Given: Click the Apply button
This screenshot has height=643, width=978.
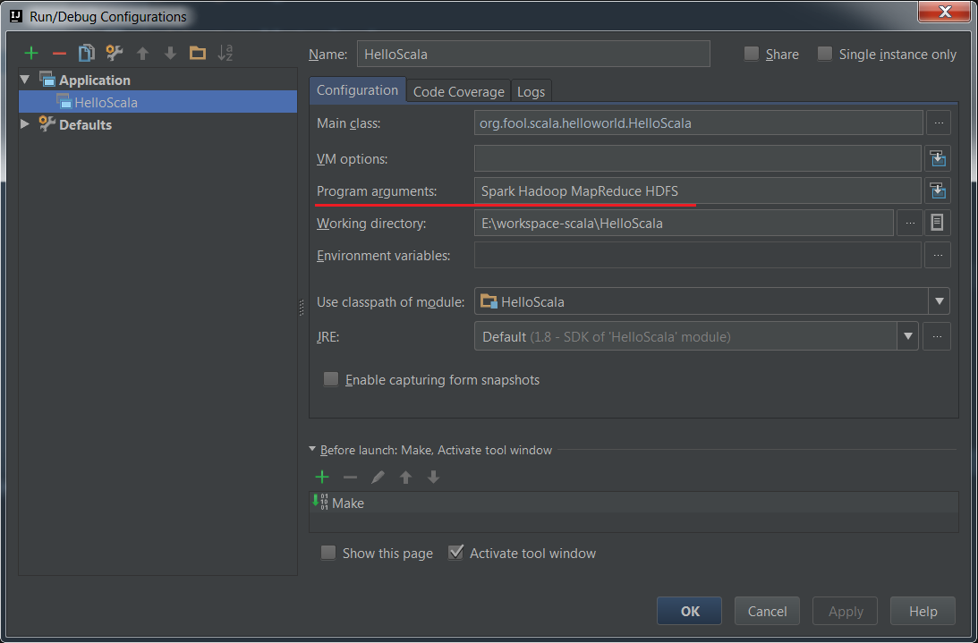Looking at the screenshot, I should tap(846, 611).
